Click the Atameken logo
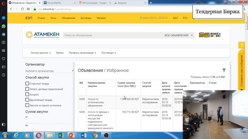The image size is (248, 139). (x=43, y=35)
